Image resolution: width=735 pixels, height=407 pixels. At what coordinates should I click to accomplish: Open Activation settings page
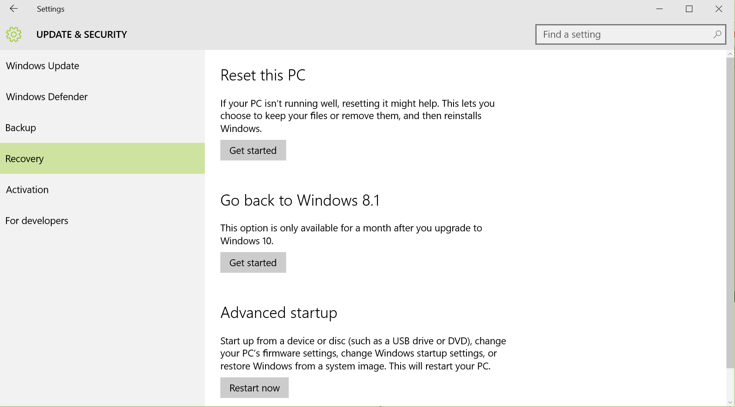[x=102, y=190]
